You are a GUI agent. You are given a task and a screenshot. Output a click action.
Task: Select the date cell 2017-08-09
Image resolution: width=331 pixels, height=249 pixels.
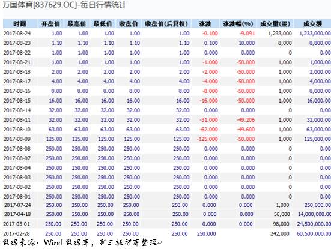pos(17,139)
